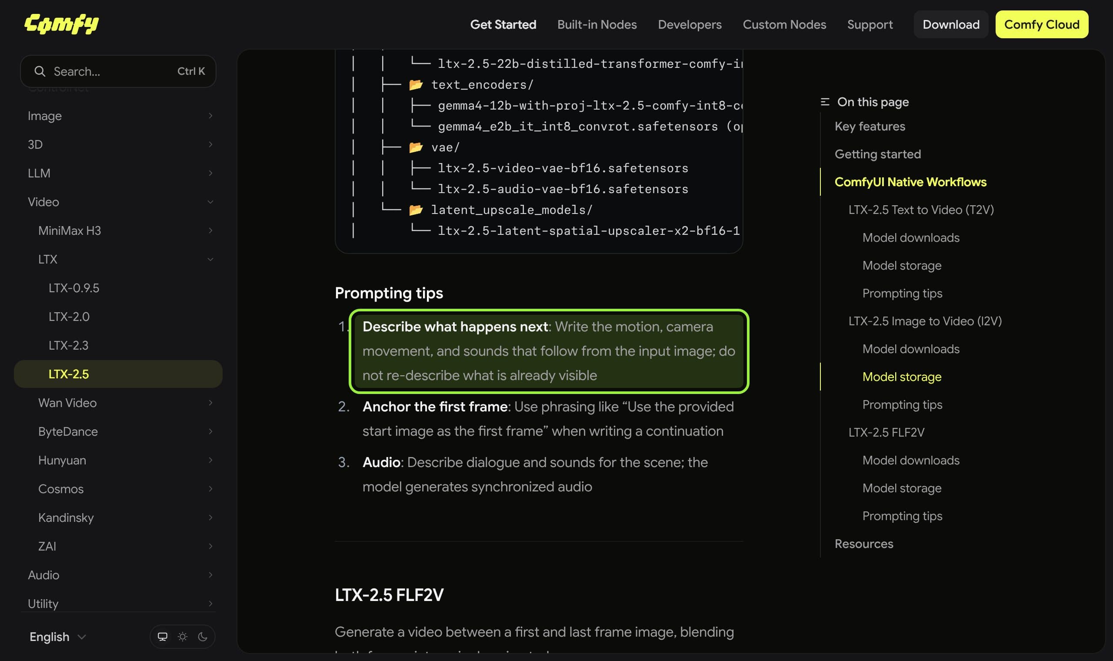Click the vae folder icon

point(416,147)
